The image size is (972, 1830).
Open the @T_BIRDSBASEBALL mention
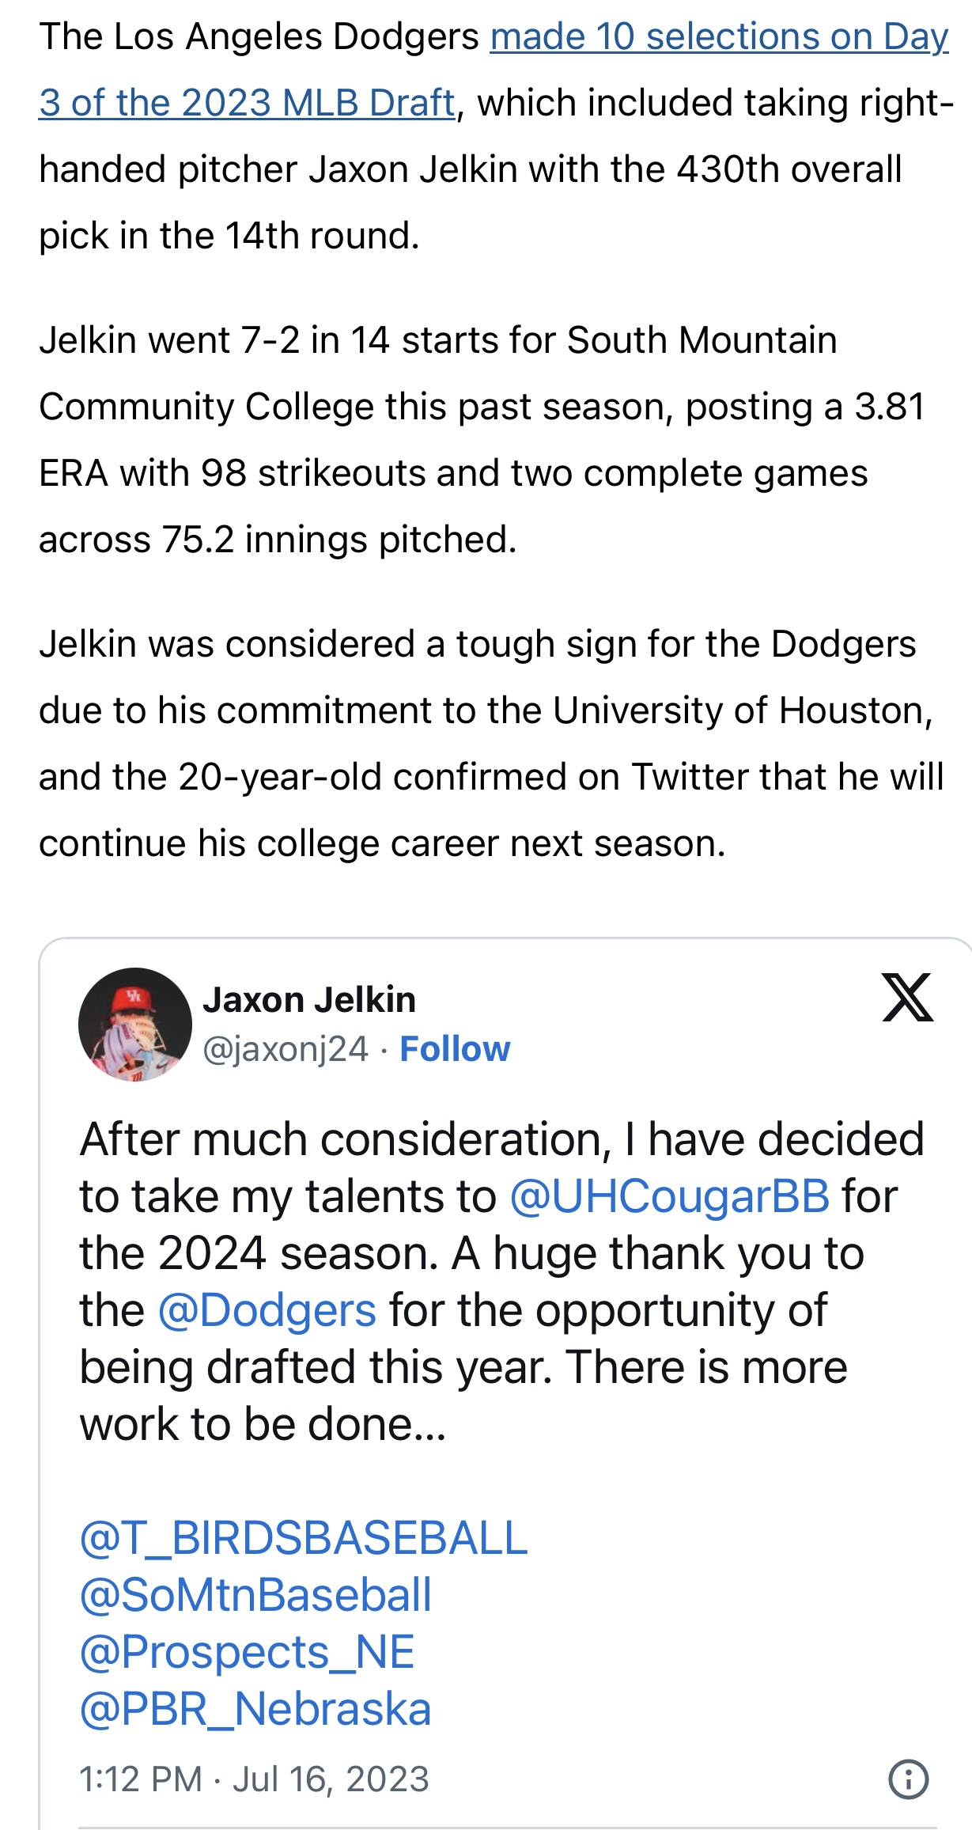(304, 1538)
